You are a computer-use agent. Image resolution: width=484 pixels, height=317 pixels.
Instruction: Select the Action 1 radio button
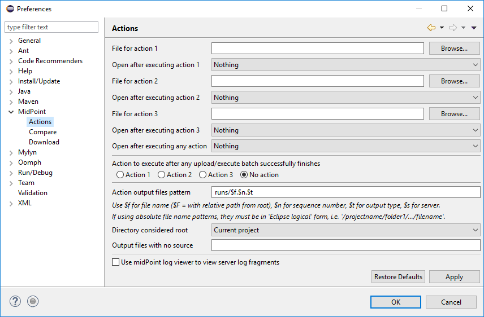120,175
